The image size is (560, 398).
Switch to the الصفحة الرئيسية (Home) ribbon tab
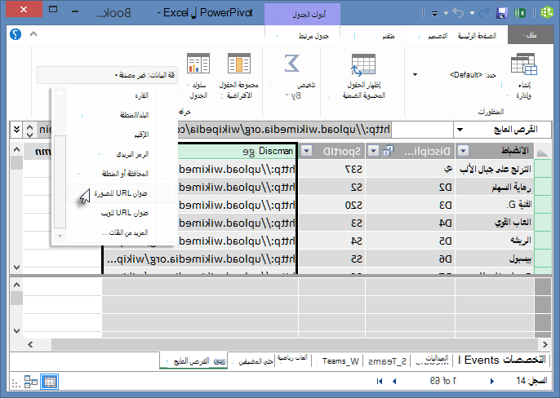[477, 36]
